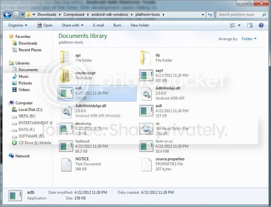Expand the address bar history dropdown arrow
Image resolution: width=271 pixels, height=207 pixels.
pyautogui.click(x=203, y=15)
